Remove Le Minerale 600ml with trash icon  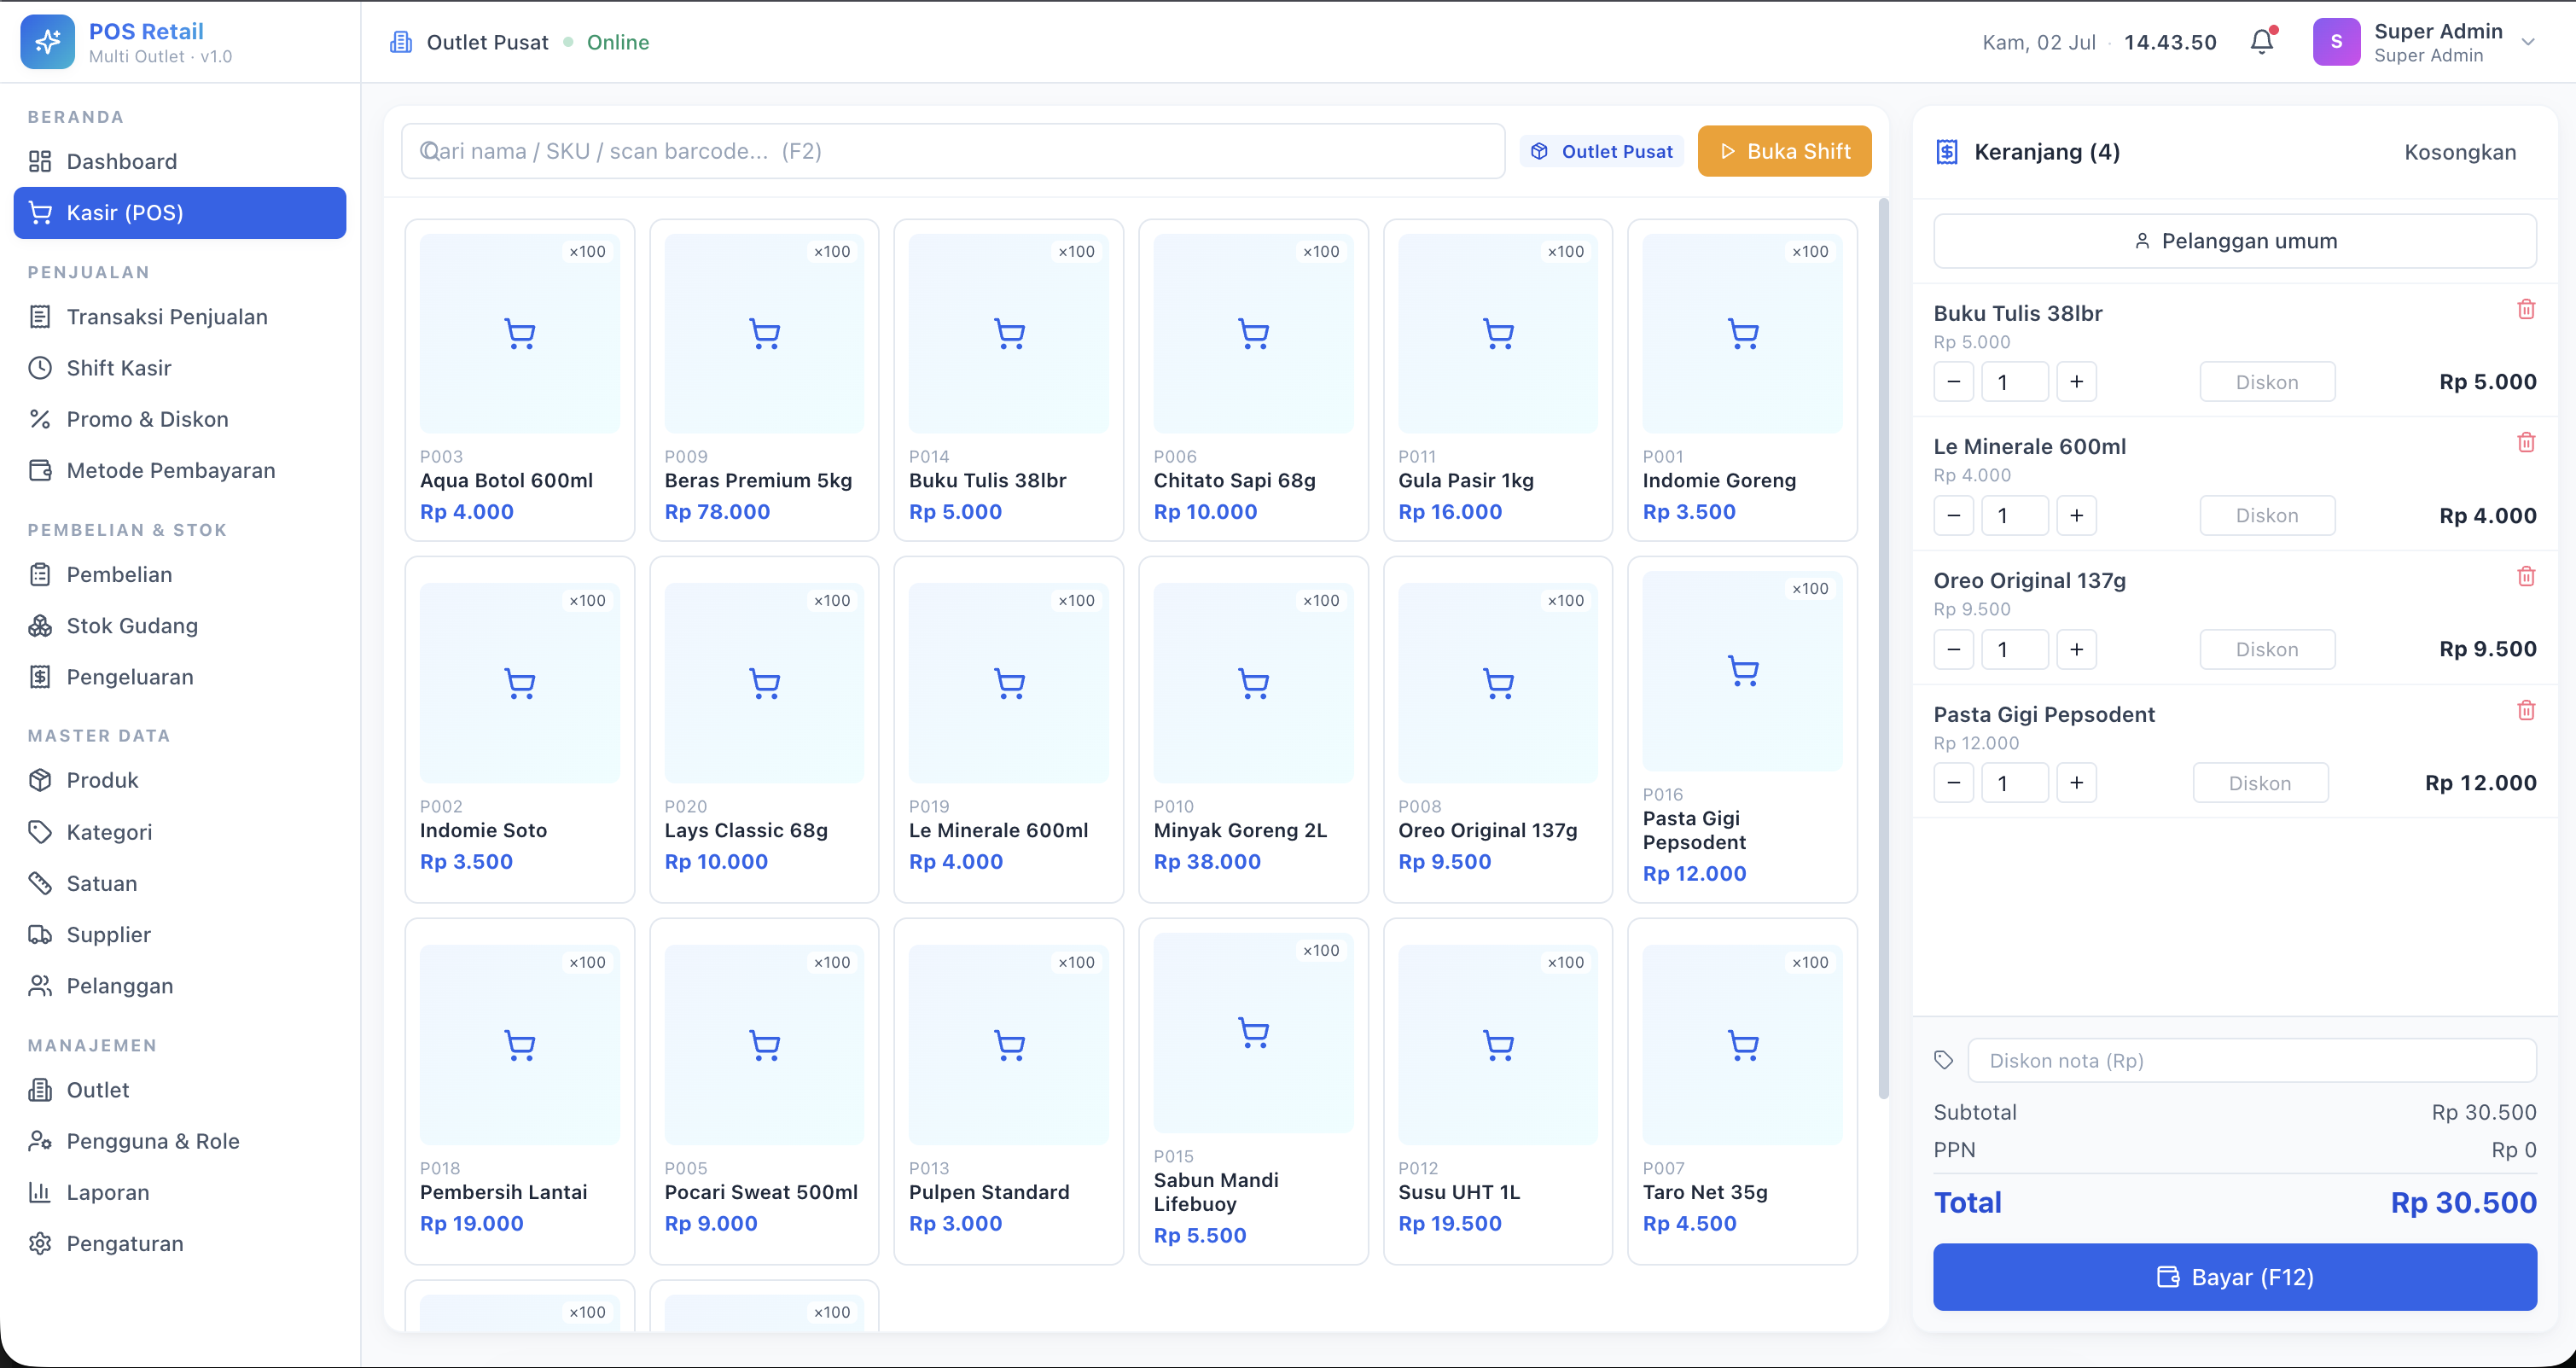pos(2526,442)
